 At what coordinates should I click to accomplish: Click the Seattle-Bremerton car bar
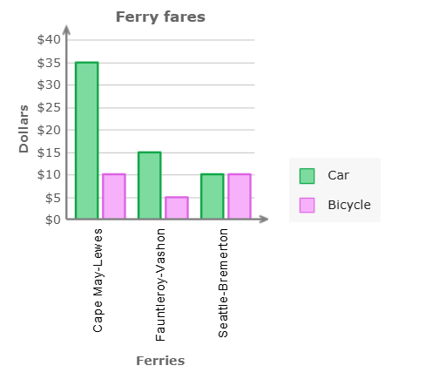click(x=213, y=196)
